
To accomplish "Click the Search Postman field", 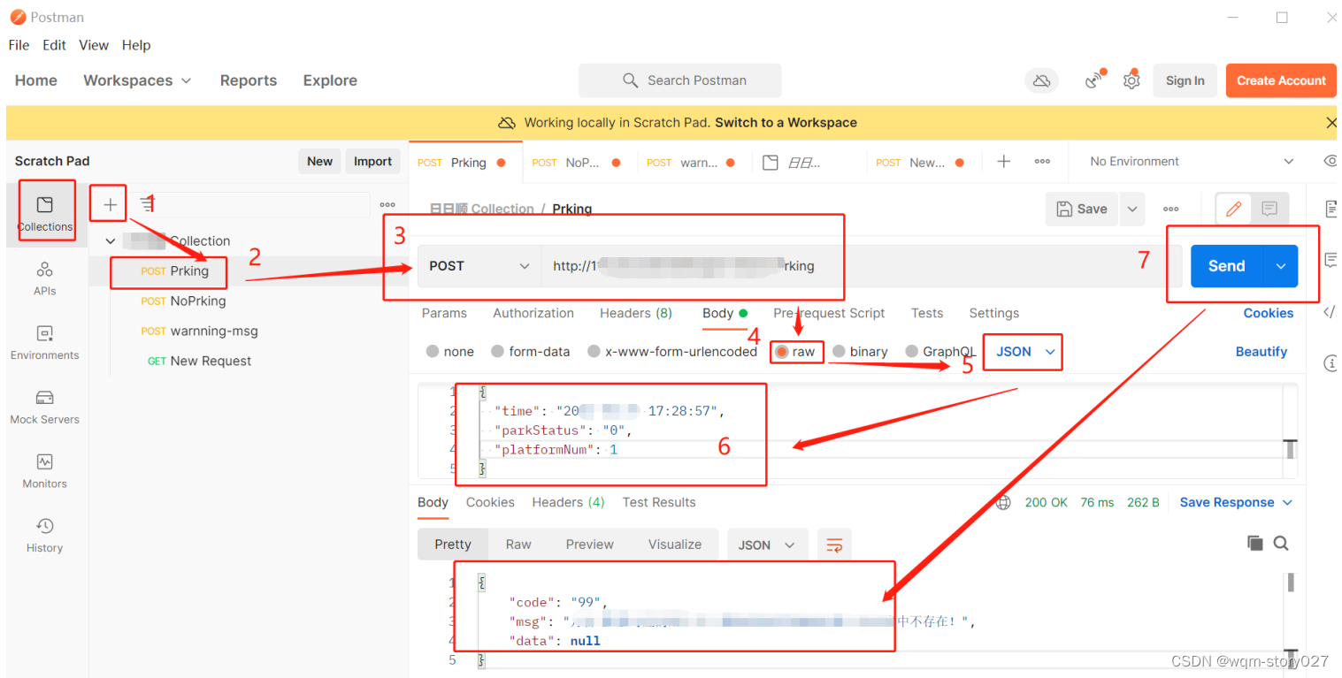I will point(679,80).
